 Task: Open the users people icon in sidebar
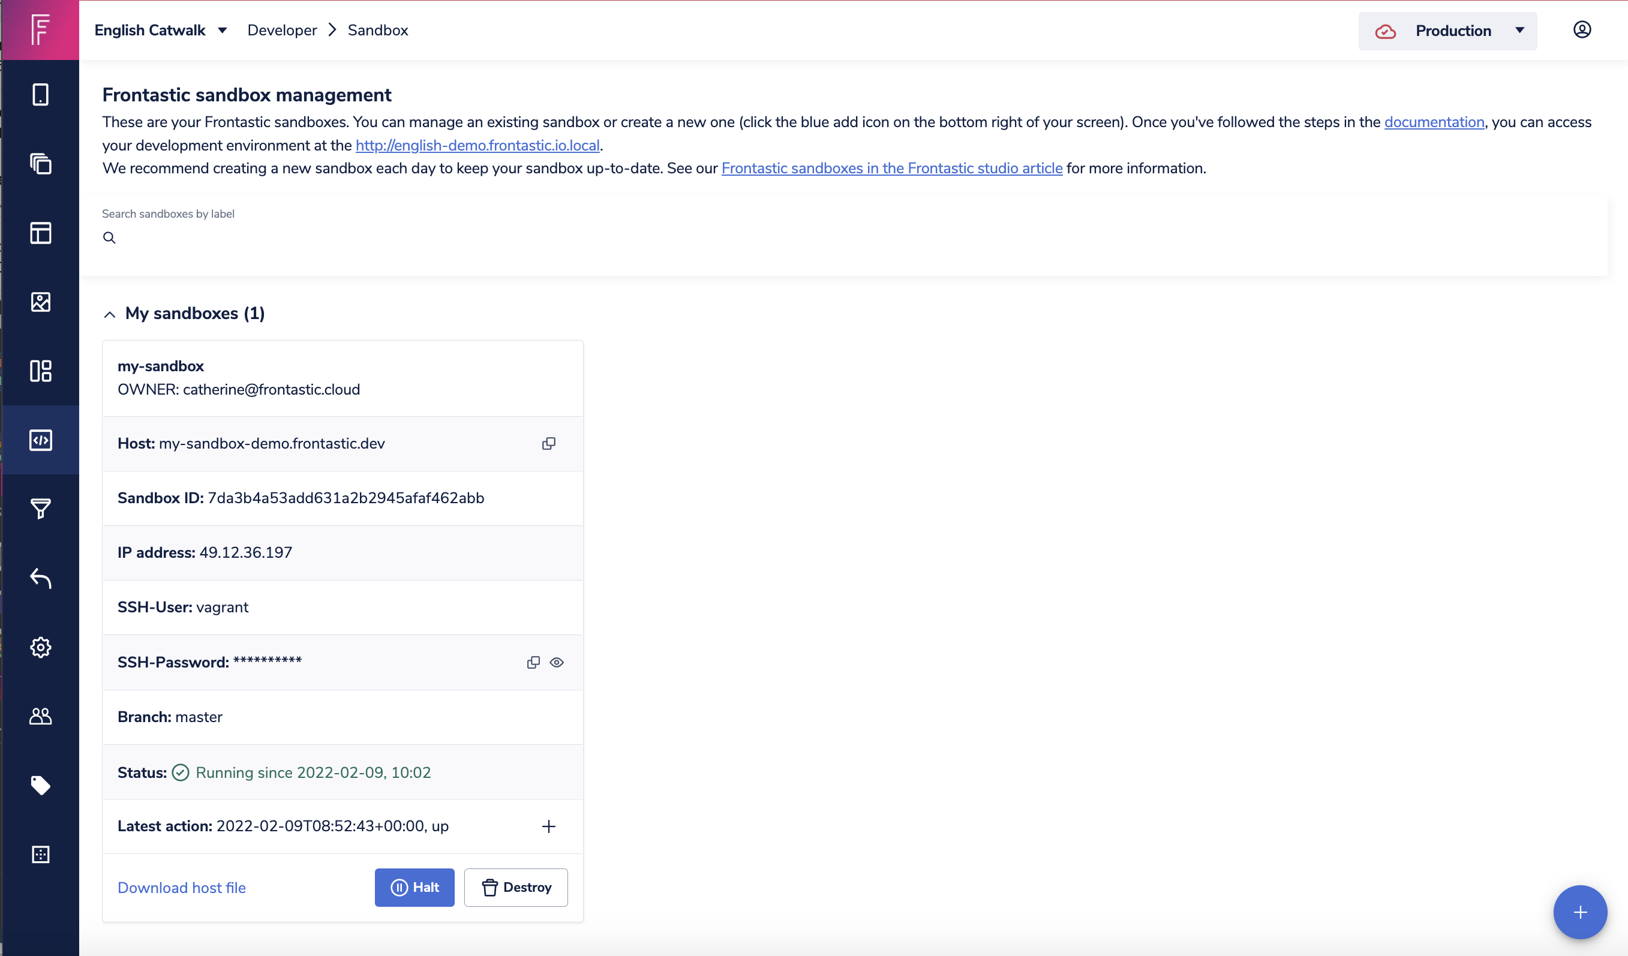[40, 716]
